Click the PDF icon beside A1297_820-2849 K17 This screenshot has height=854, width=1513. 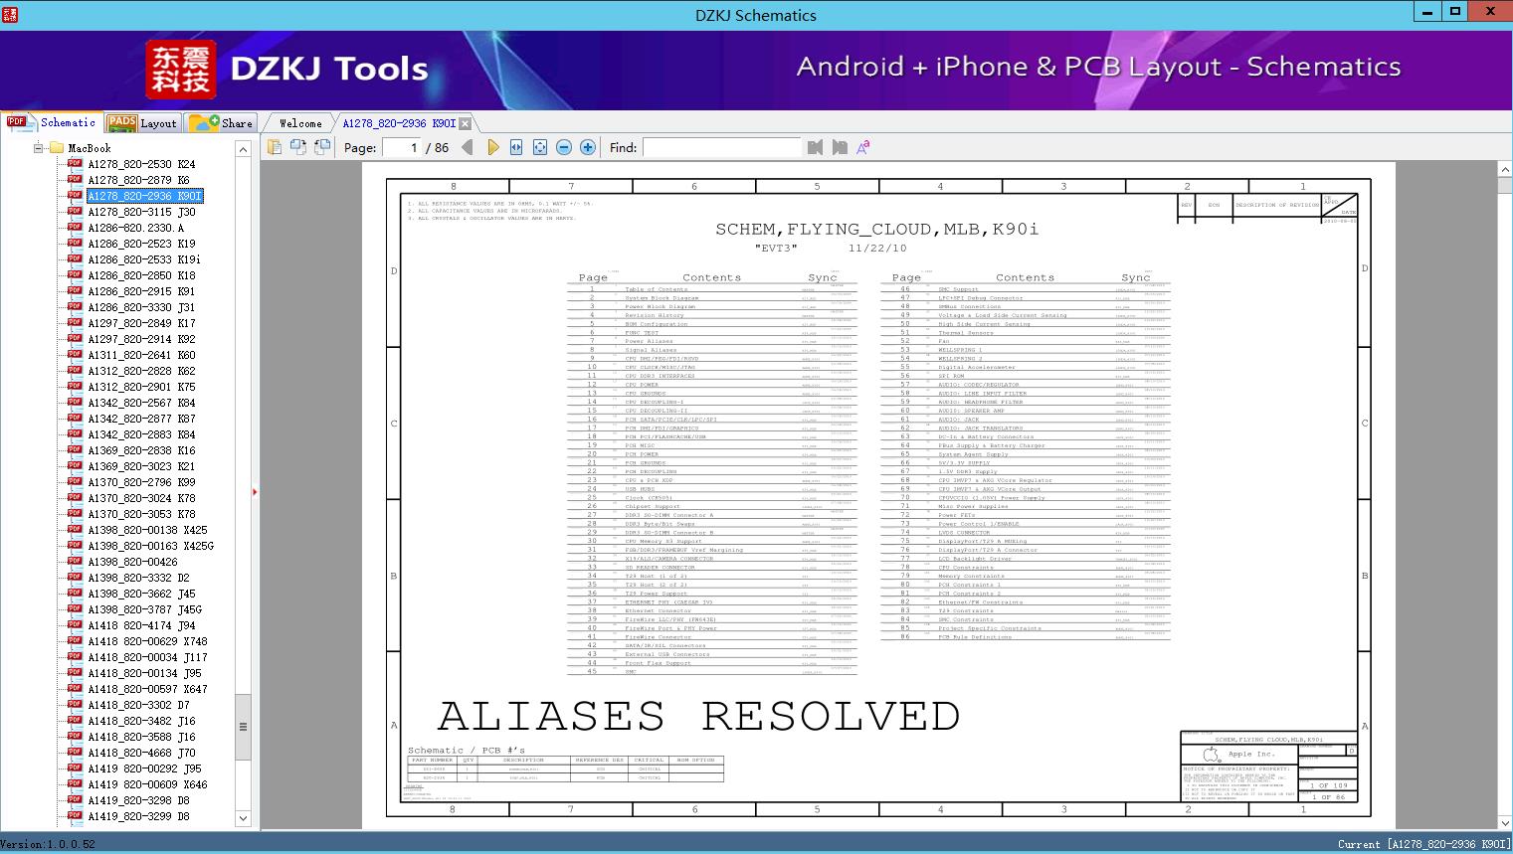coord(75,323)
